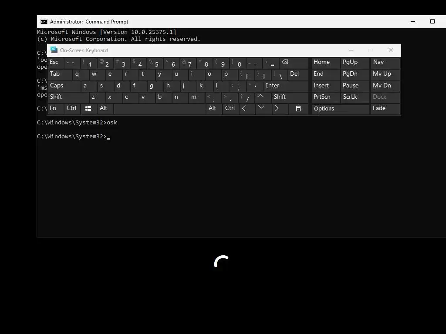Toggle the right Alt key
This screenshot has height=334, width=446.
click(x=213, y=109)
